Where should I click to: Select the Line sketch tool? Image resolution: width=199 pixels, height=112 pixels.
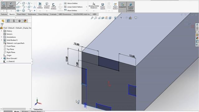(18, 3)
